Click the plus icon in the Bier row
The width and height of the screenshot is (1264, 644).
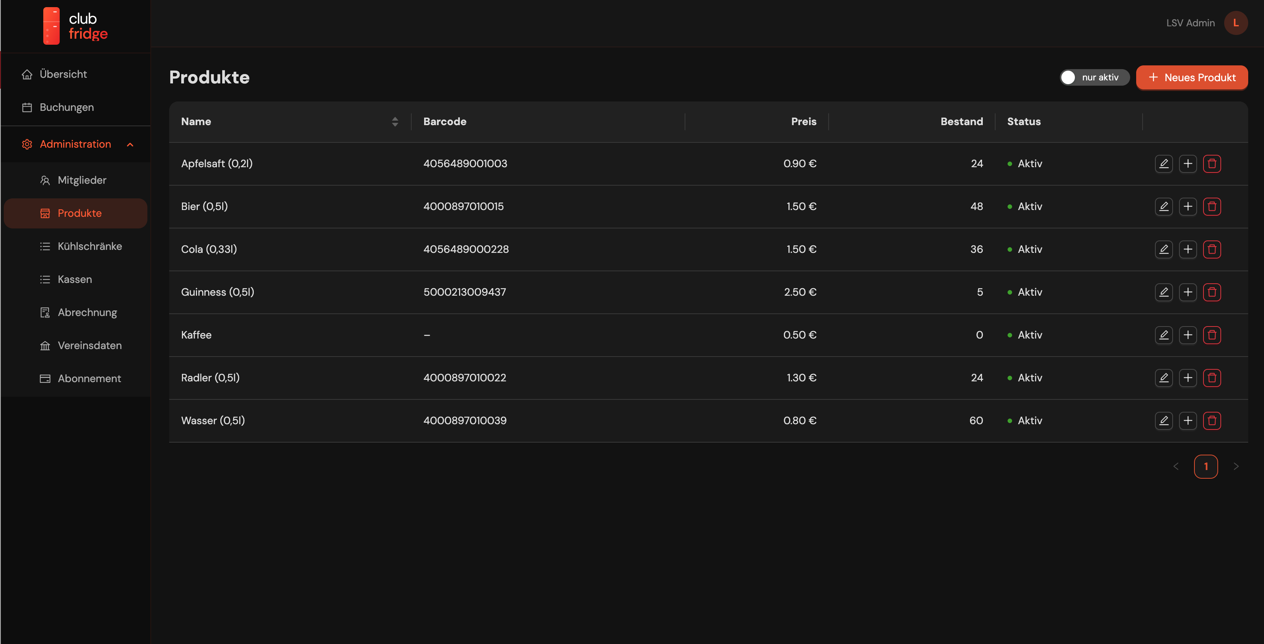tap(1187, 207)
